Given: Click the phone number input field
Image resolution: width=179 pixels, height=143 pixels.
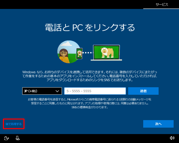Looking at the screenshot, I should point(95,91).
